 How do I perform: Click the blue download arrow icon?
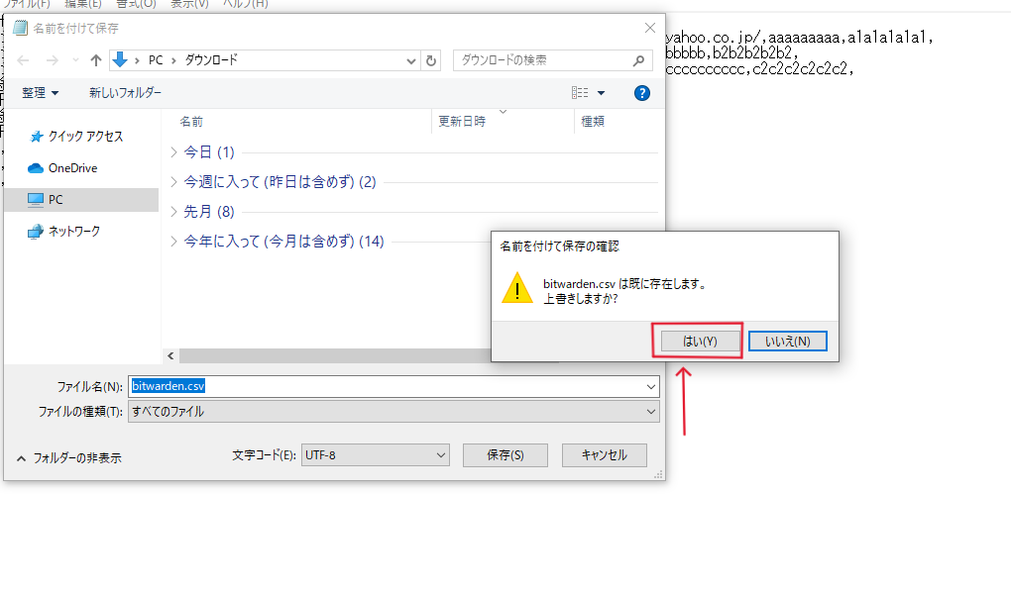pos(120,59)
